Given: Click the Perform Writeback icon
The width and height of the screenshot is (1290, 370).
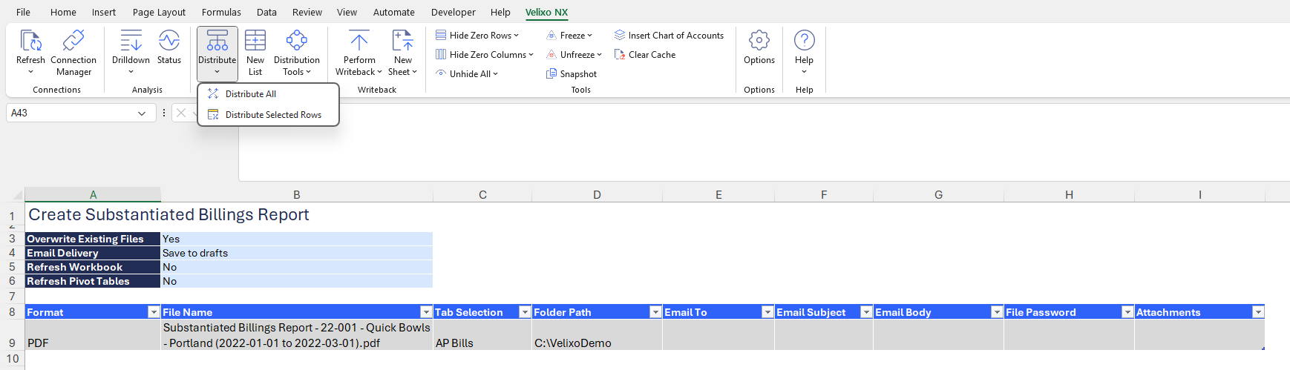Looking at the screenshot, I should point(358,42).
